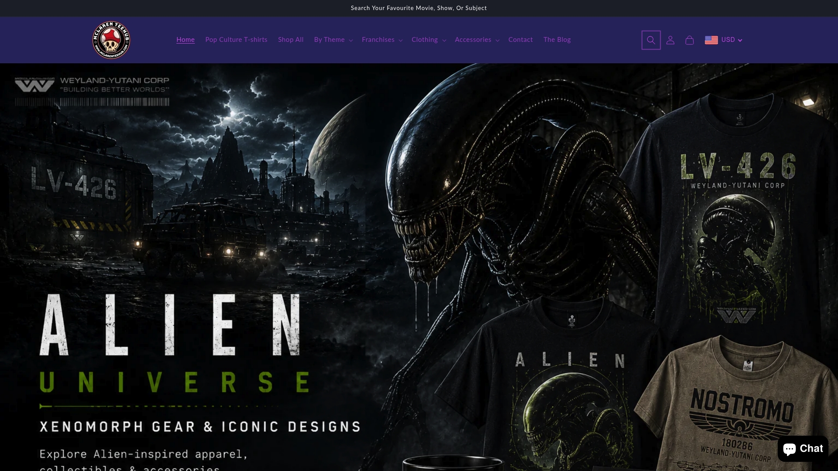Expand the Accessories menu

tap(477, 40)
